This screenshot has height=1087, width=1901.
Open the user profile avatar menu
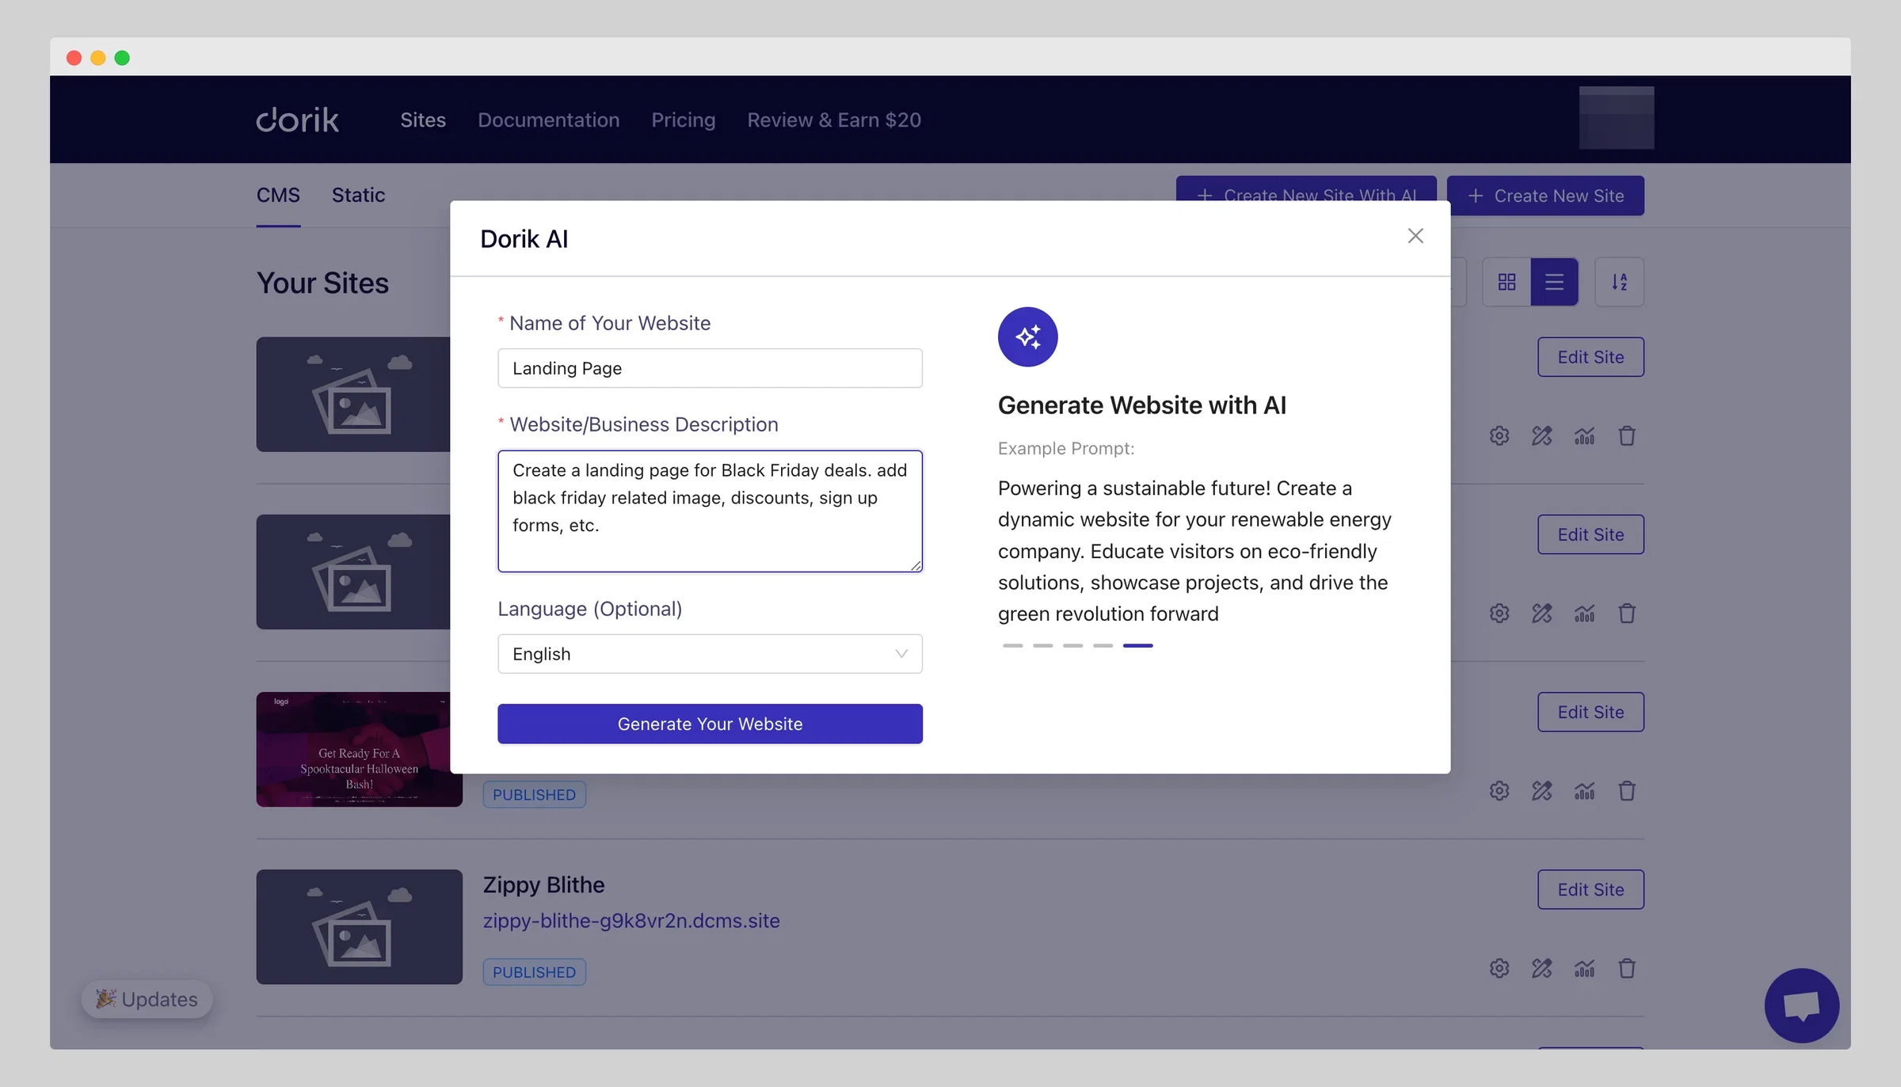(1616, 118)
